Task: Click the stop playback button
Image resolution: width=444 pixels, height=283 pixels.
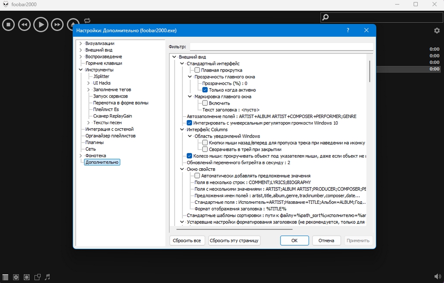Action: pyautogui.click(x=8, y=25)
